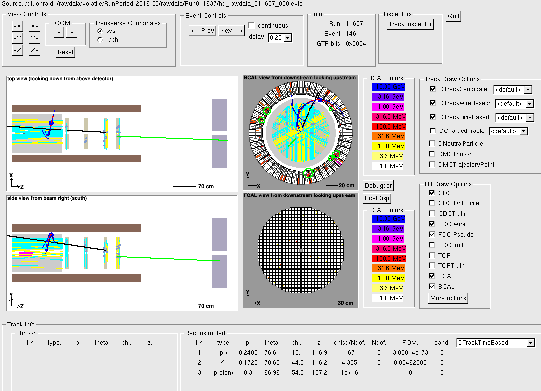The width and height of the screenshot is (541, 391).
Task: Toggle FDC Pseudo hit drawing
Action: click(432, 234)
